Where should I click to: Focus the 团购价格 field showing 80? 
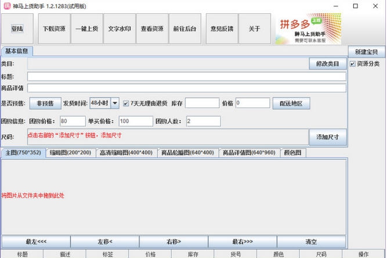(x=73, y=121)
